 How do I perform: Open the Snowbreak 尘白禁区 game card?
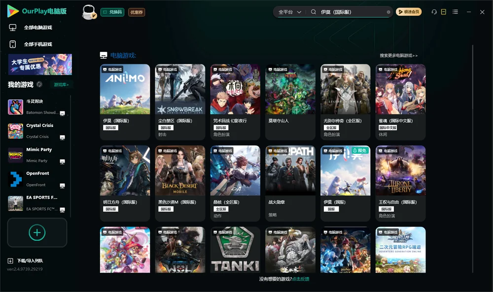[x=180, y=102]
